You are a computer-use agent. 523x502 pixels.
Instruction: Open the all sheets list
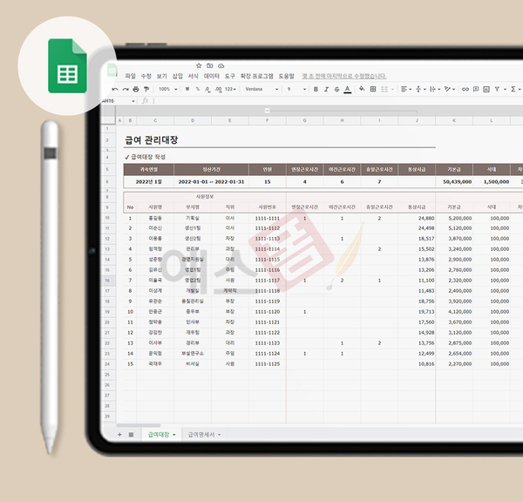131,435
